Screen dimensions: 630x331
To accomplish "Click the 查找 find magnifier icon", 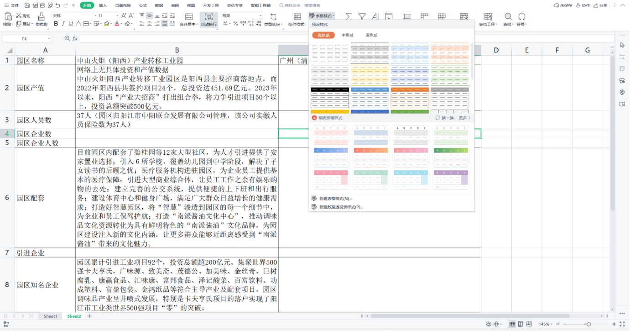I will click(507, 16).
